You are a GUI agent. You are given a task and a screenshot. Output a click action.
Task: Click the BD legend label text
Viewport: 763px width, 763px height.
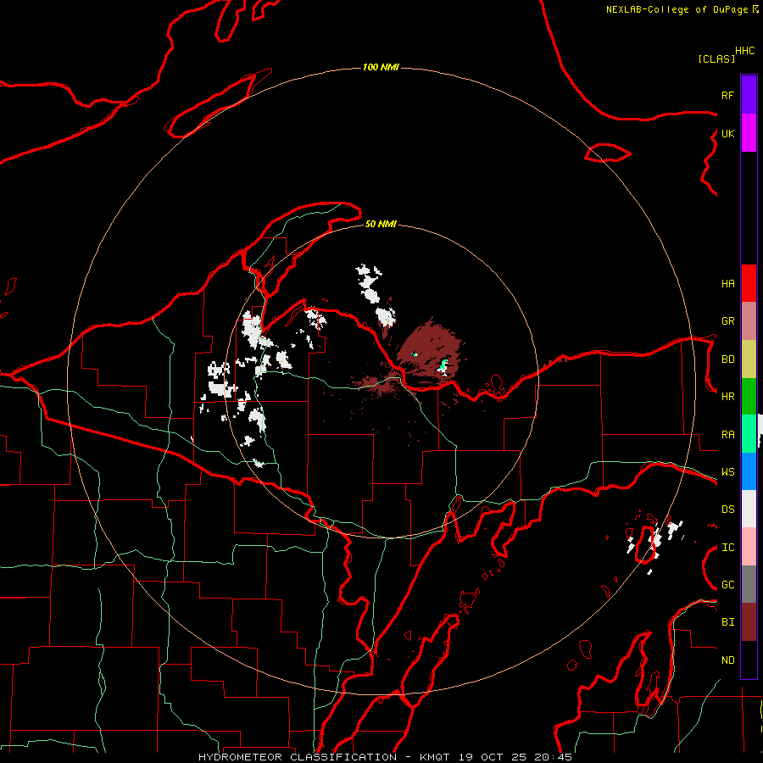tap(727, 359)
